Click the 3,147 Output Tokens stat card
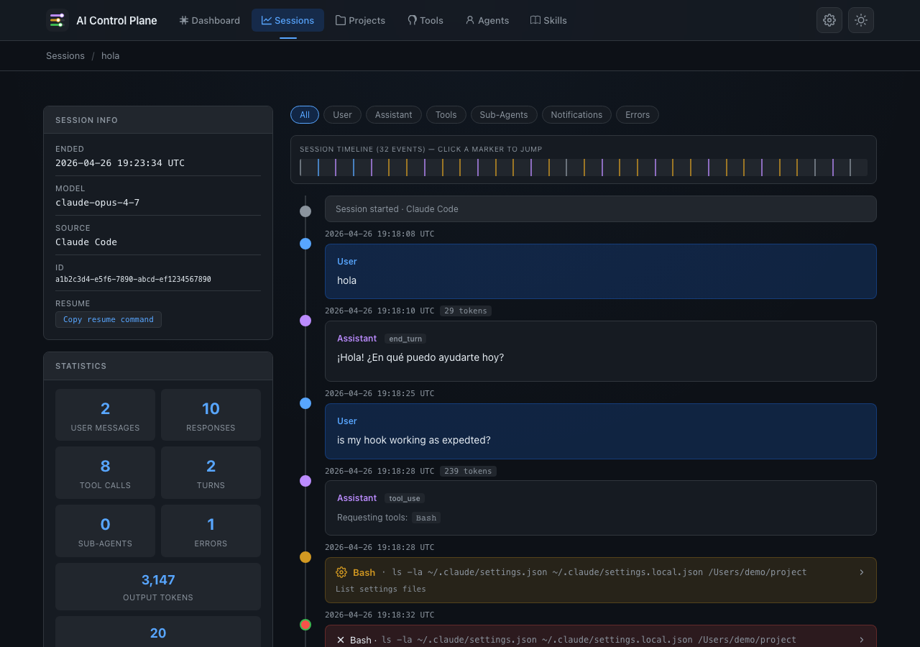This screenshot has height=647, width=920. click(158, 587)
